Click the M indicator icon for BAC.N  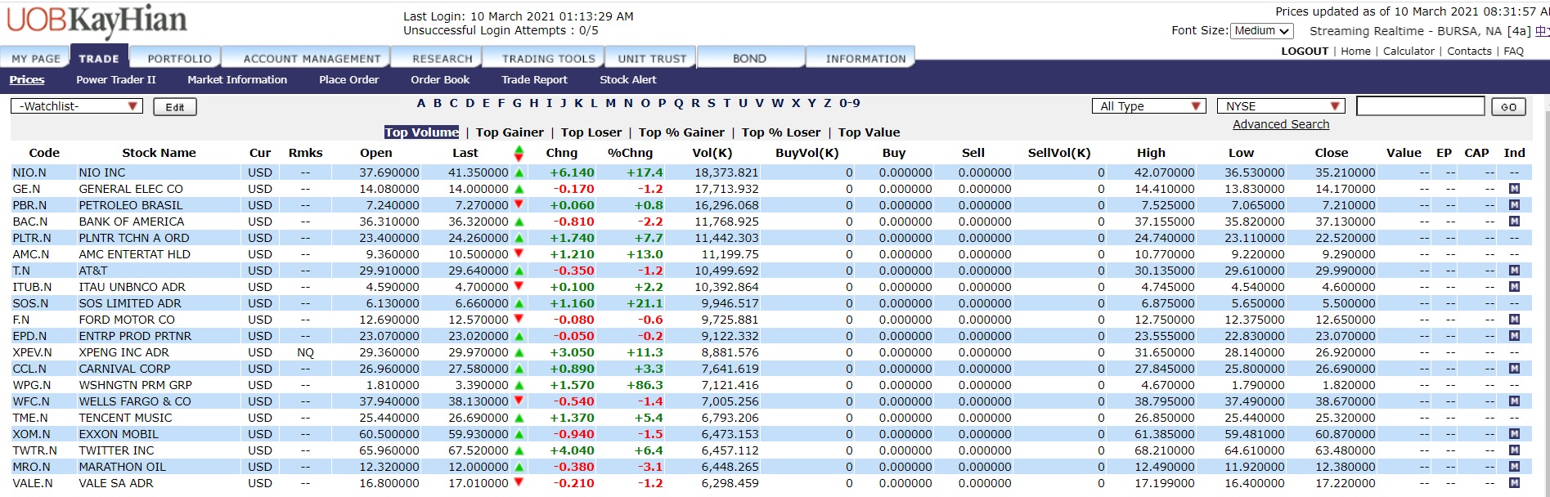tap(1514, 222)
